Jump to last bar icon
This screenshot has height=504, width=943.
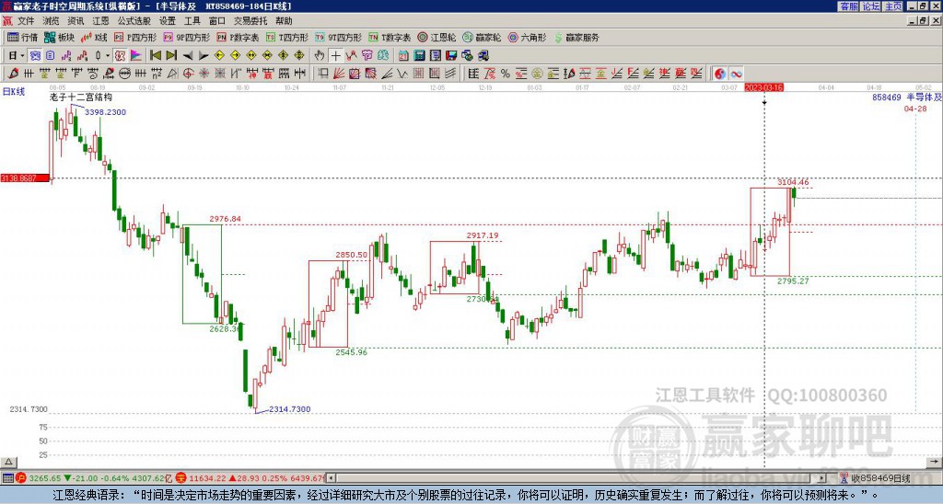tap(171, 56)
